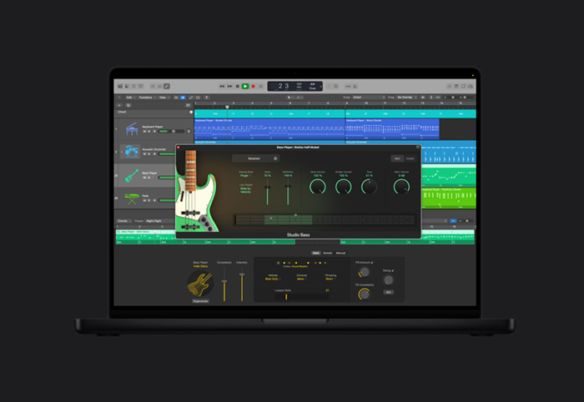Toggle the Swing lock icon
Image resolution: width=584 pixels, height=402 pixels.
393,270
